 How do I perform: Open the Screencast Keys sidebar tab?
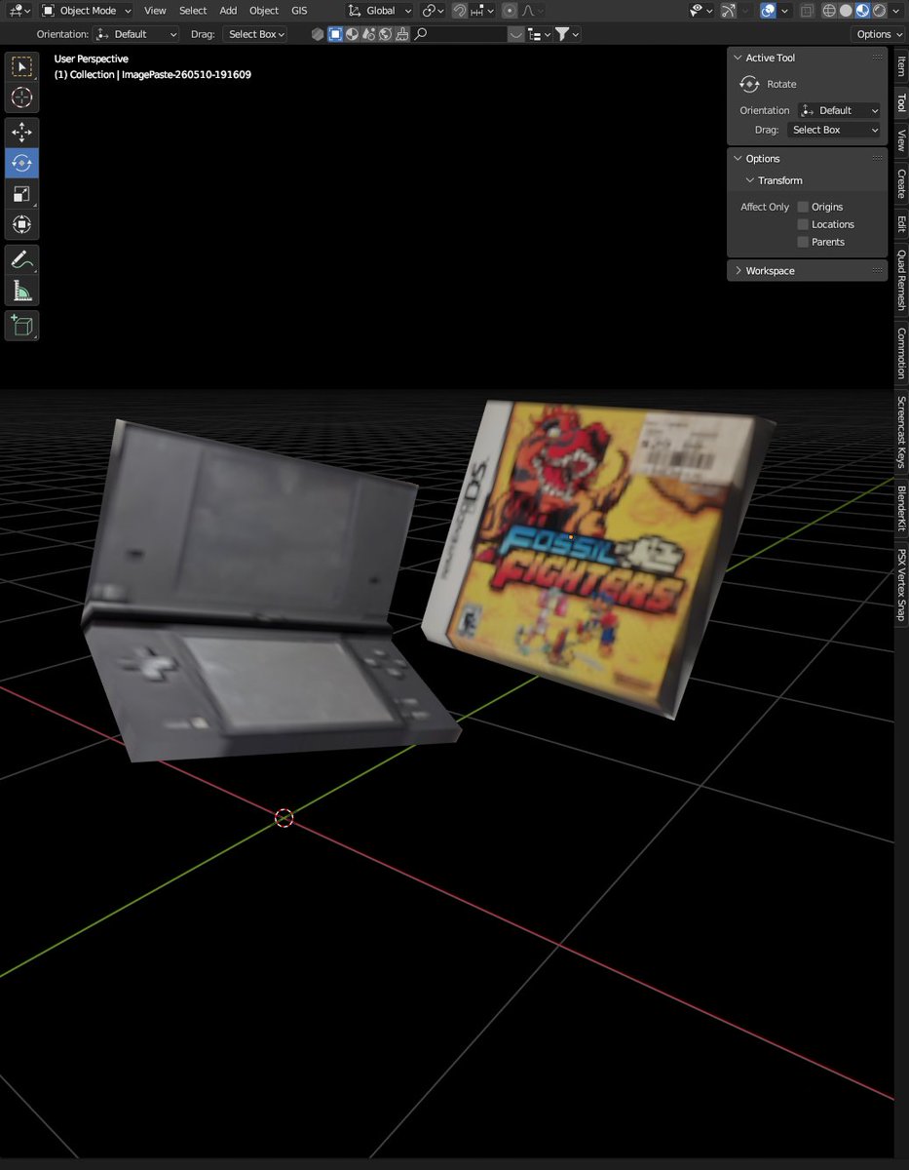tap(901, 432)
